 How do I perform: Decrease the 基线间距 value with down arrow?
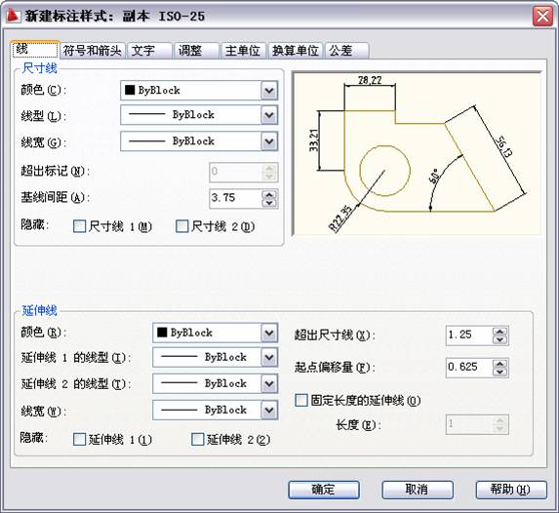(x=269, y=203)
